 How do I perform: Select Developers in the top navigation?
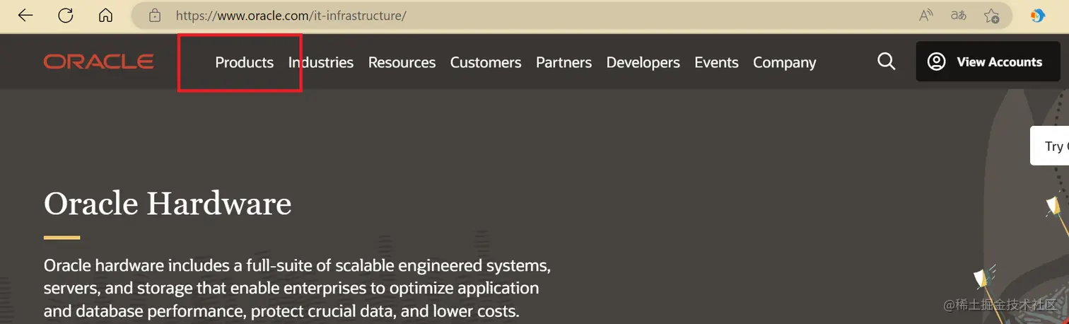[x=643, y=62]
